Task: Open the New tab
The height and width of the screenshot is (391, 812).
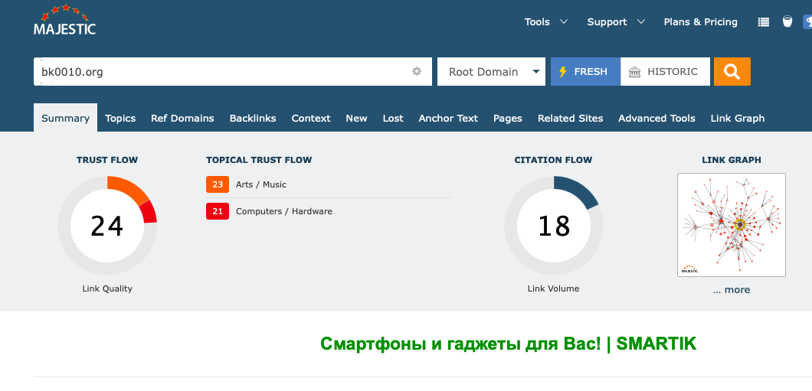Action: (x=356, y=118)
